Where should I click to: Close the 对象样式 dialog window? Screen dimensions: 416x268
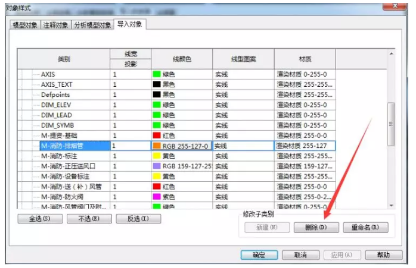(395, 6)
